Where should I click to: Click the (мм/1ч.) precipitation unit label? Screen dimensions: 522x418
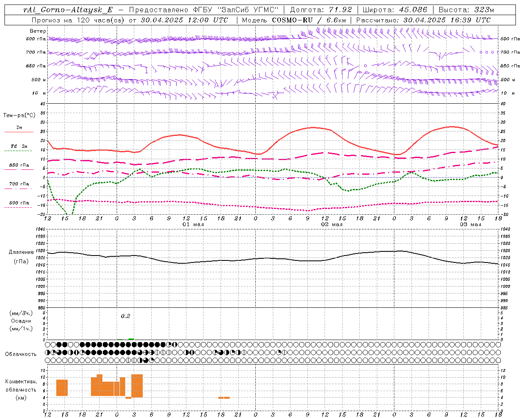click(21, 329)
